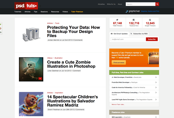Image resolution: width=174 pixels, height=118 pixels.
Task: Select the Get Email Updates tab
Action: [119, 34]
